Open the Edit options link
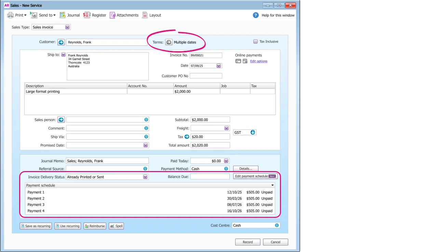428x252 pixels. (x=259, y=61)
